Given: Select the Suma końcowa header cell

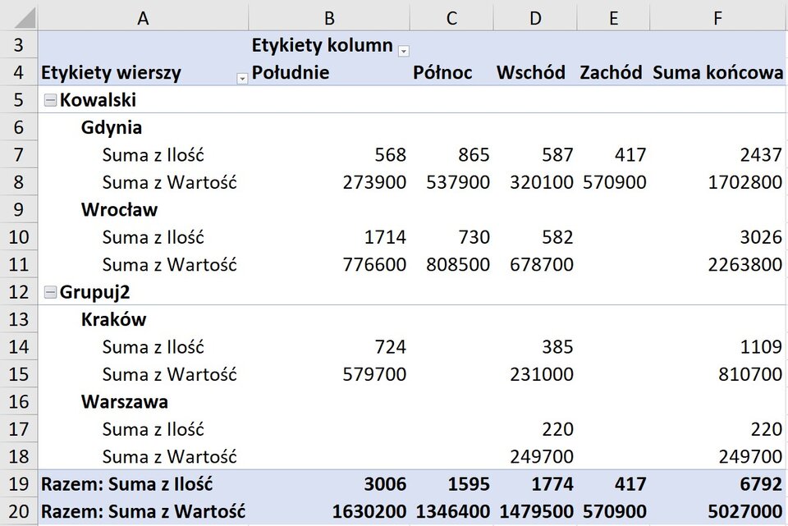Looking at the screenshot, I should [x=717, y=72].
